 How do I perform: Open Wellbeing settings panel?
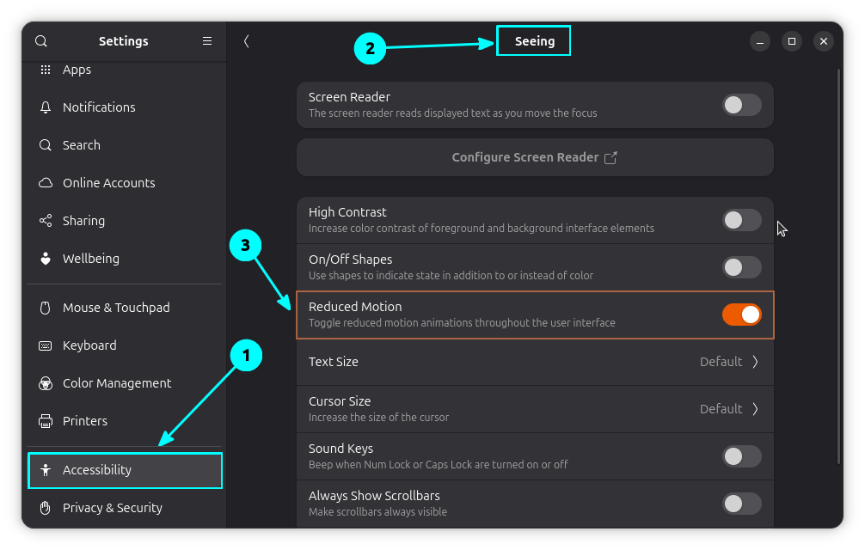pyautogui.click(x=125, y=259)
